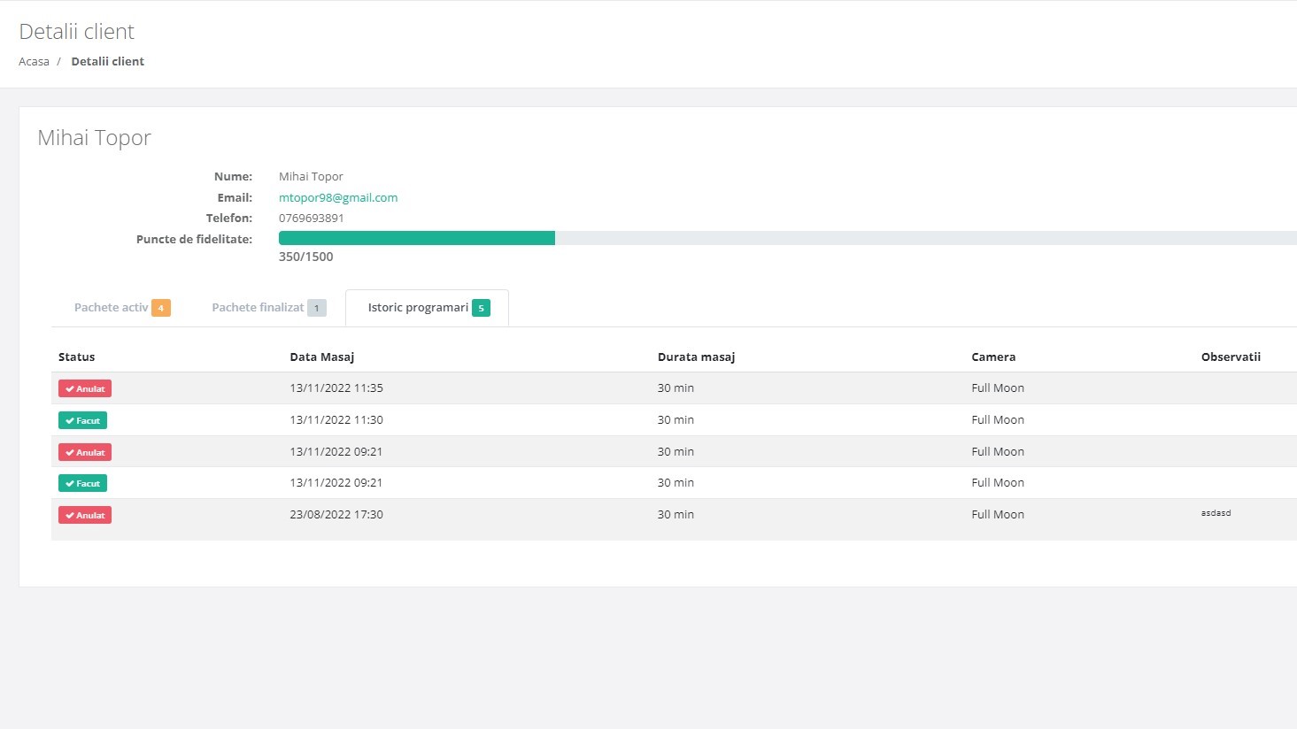Select the Istoric programari tab

coord(428,308)
